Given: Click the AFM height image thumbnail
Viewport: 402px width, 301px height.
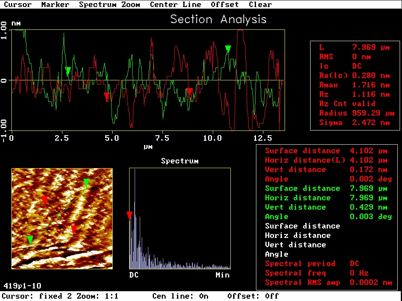Looking at the screenshot, I should point(62,218).
